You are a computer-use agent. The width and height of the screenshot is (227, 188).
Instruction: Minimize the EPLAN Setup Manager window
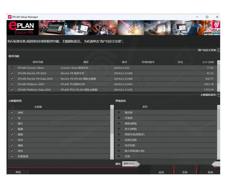click(197, 17)
